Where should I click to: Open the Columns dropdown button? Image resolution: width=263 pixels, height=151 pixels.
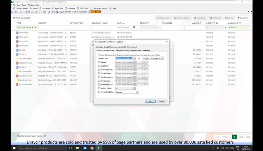pyautogui.click(x=244, y=18)
